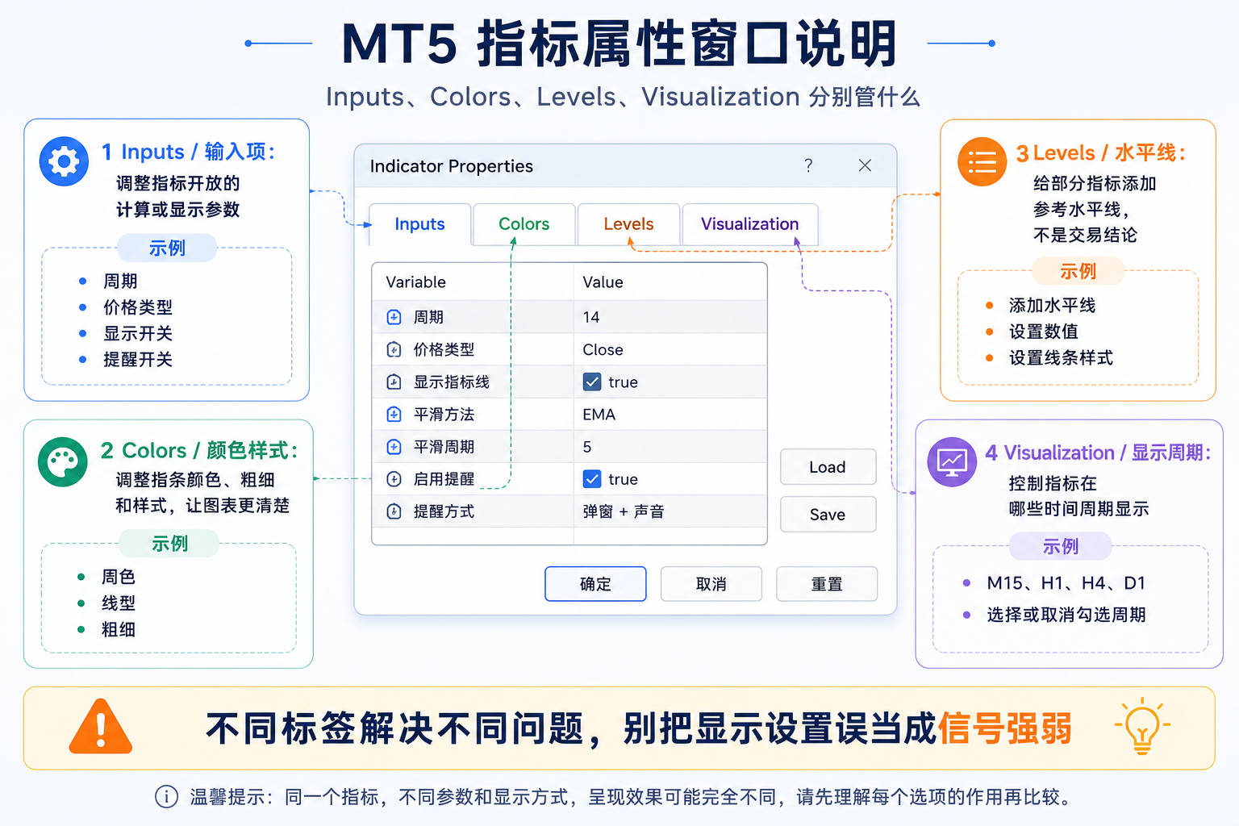The image size is (1239, 826).
Task: Click the info icon before 温馨提示
Action: (x=166, y=797)
